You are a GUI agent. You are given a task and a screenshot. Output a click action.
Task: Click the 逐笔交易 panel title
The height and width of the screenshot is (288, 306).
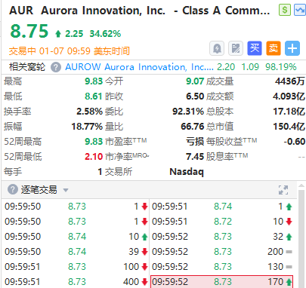coord(39,190)
